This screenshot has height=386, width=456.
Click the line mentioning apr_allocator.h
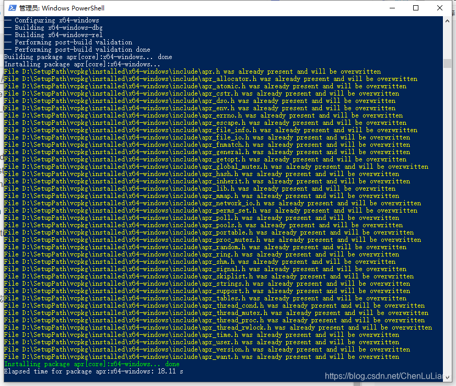click(211, 79)
